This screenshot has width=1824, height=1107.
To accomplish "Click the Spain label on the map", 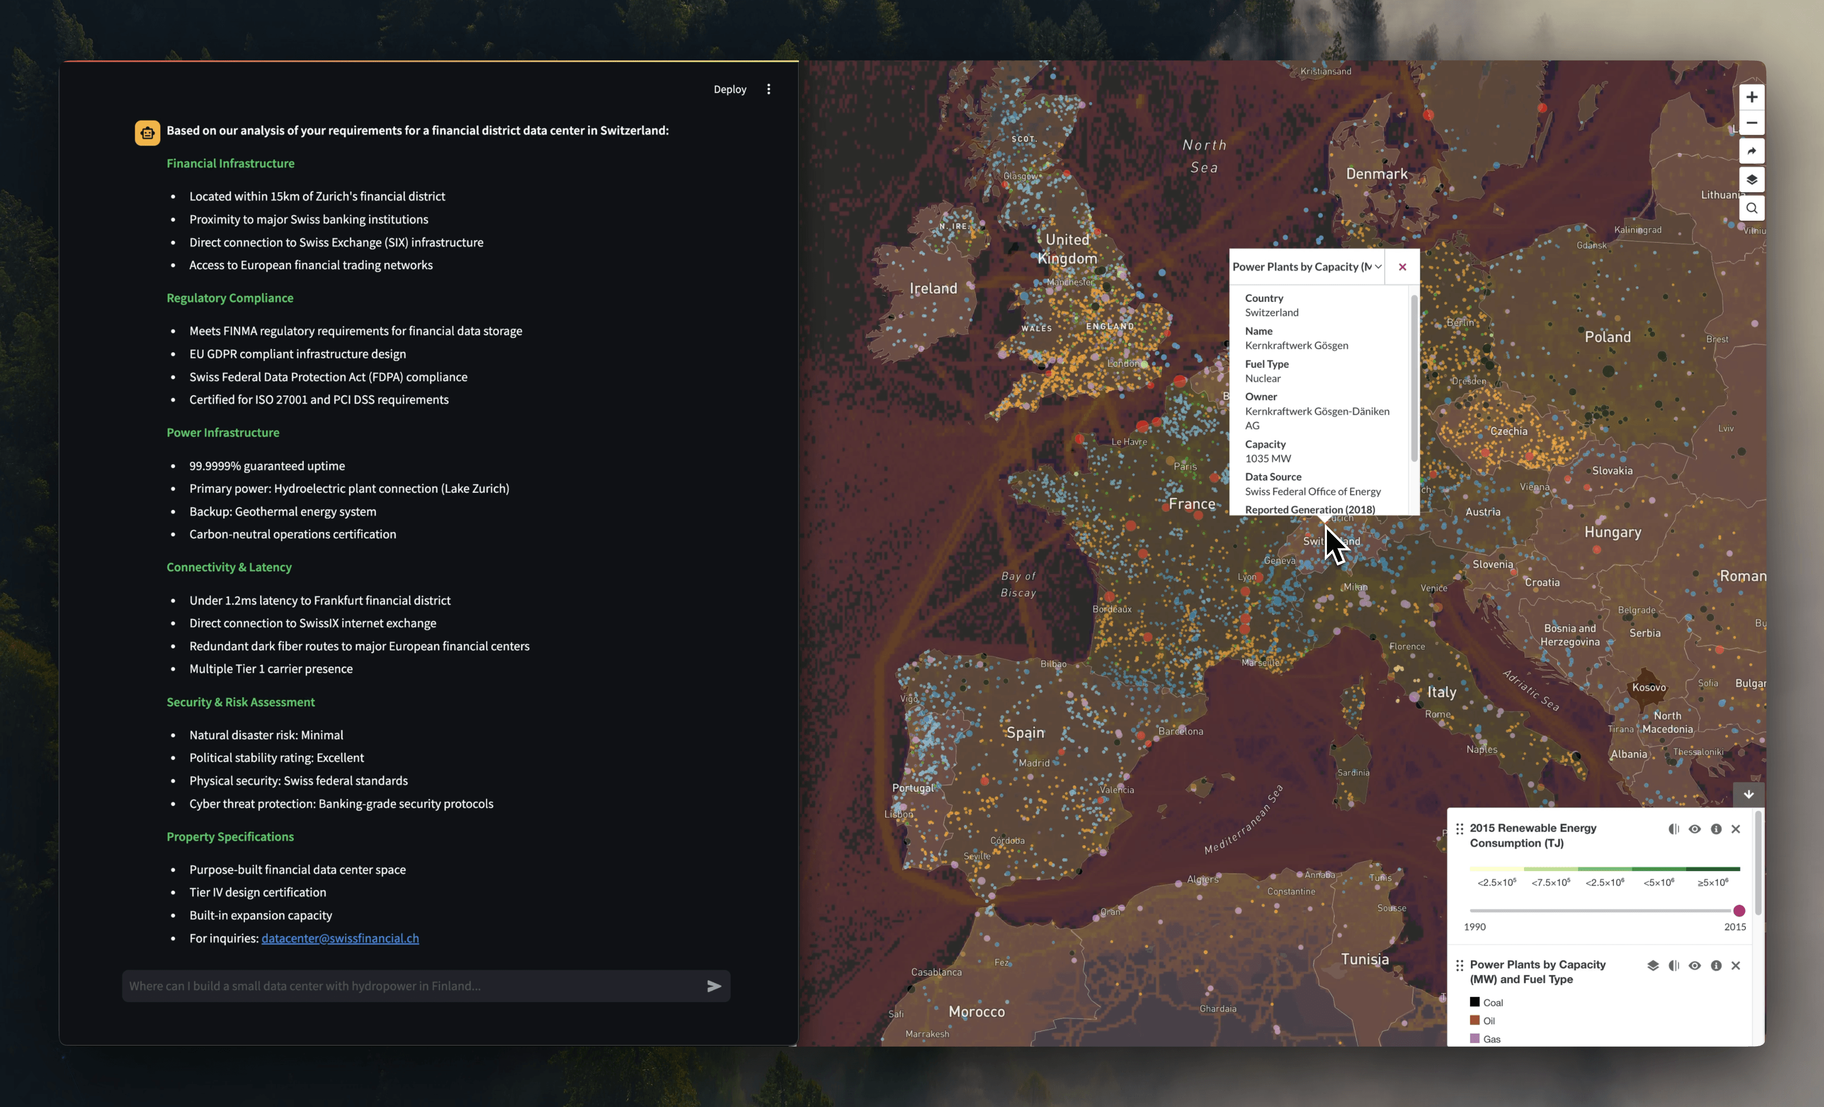I will coord(1025,733).
